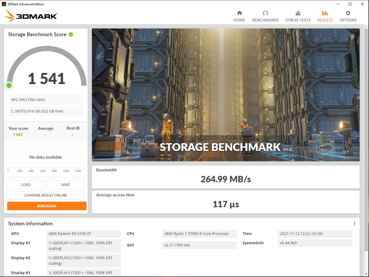This screenshot has width=369, height=277.
Task: Click the C: (NTFS) 474 GB field
Action: pyautogui.click(x=46, y=111)
